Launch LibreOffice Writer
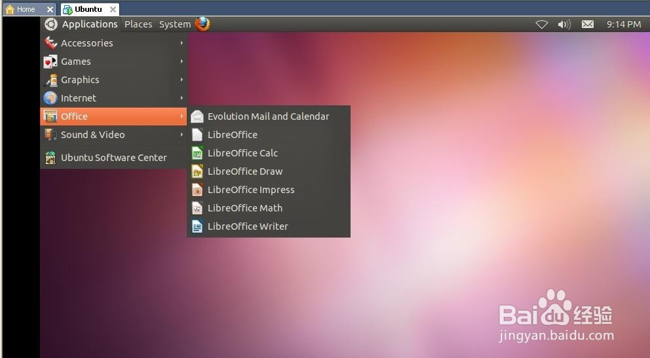This screenshot has width=650, height=358. click(x=269, y=226)
